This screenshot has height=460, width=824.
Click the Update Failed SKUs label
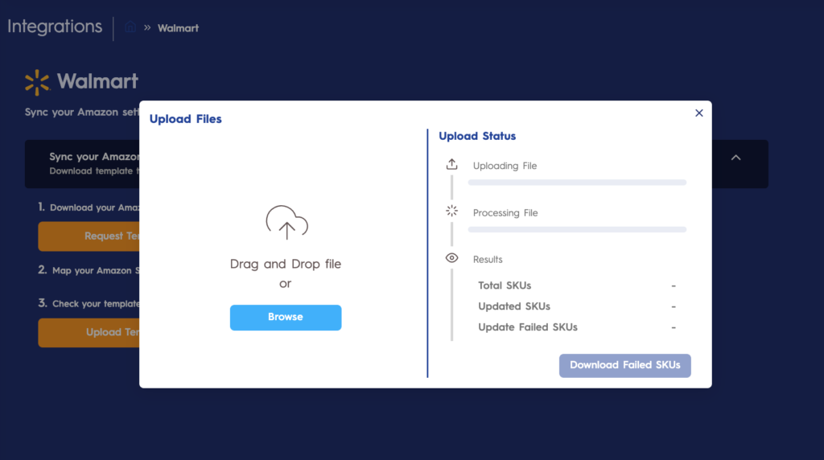tap(528, 327)
